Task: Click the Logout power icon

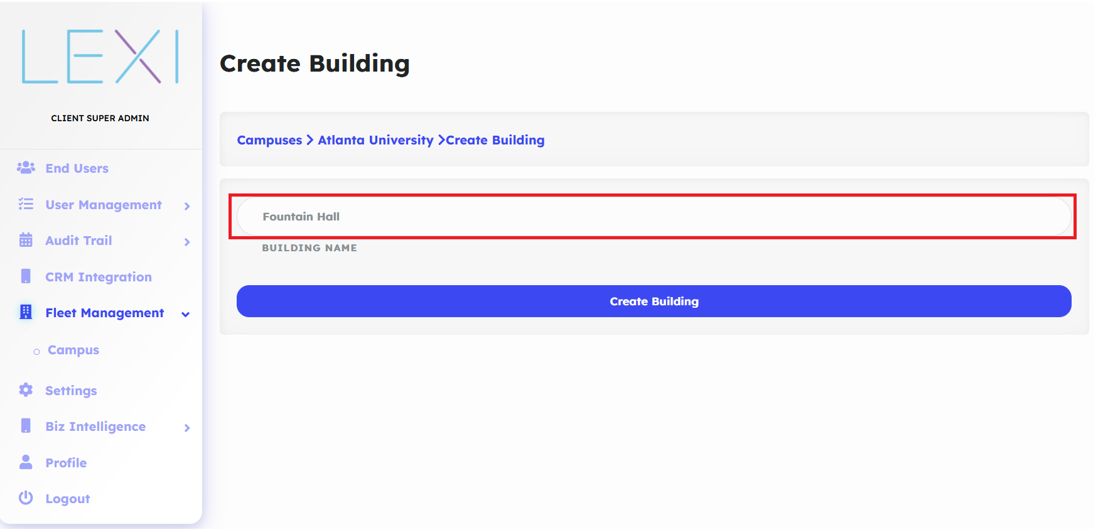Action: click(26, 498)
